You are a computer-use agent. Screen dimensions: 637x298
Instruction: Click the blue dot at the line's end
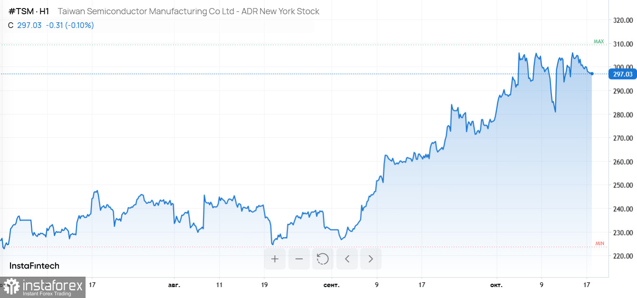pyautogui.click(x=591, y=74)
